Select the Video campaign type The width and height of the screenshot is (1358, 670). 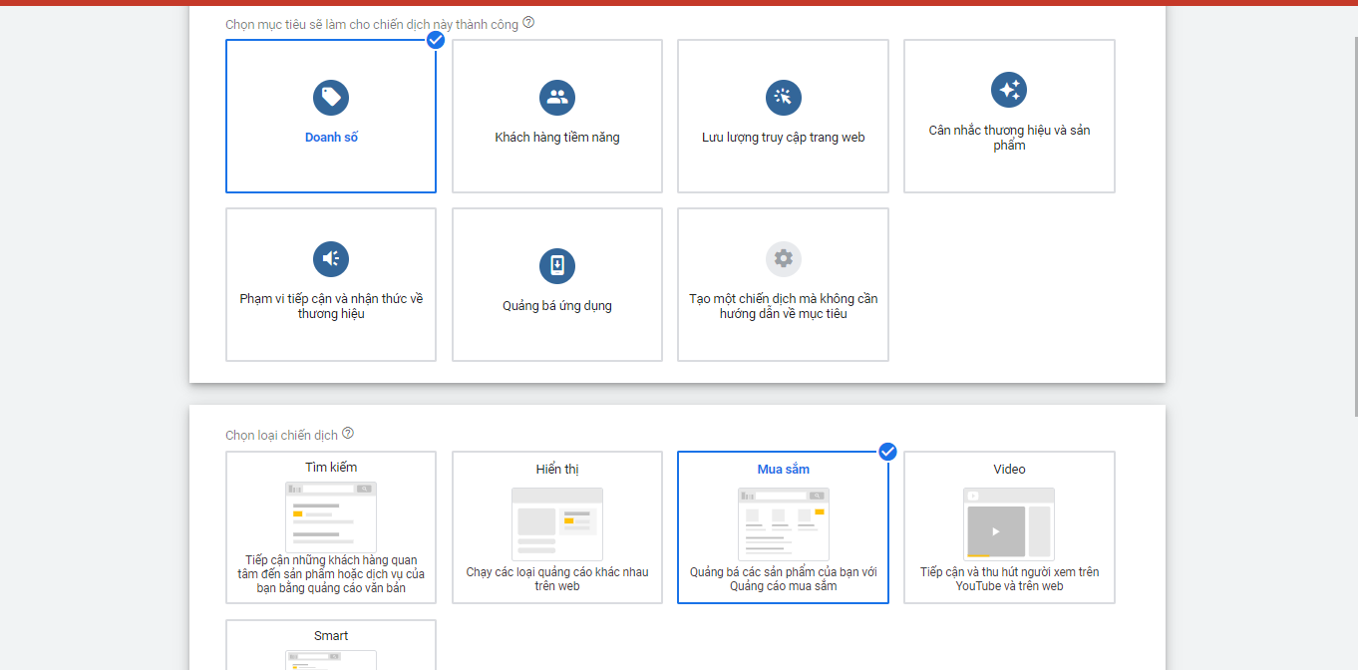coord(1009,526)
